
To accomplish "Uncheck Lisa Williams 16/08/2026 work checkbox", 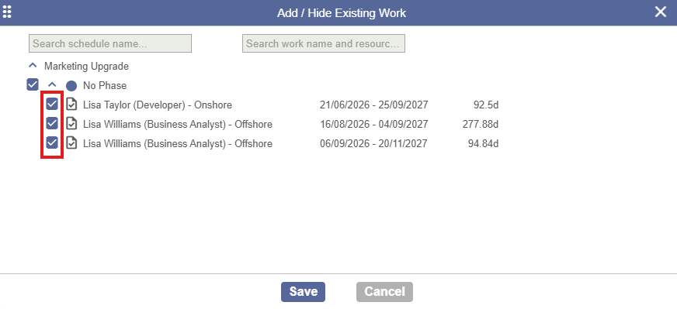I will coord(52,123).
